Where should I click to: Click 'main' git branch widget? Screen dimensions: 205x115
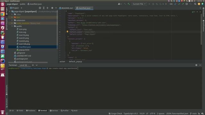193,114
